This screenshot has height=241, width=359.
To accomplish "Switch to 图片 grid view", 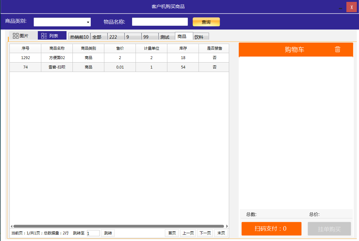I will pos(20,36).
